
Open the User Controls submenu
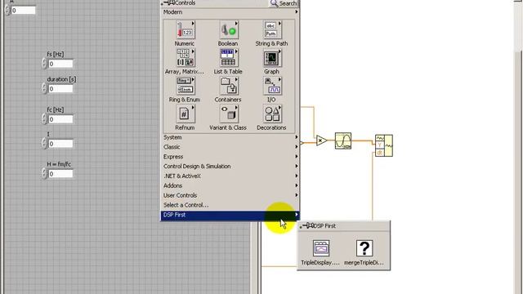pyautogui.click(x=230, y=195)
